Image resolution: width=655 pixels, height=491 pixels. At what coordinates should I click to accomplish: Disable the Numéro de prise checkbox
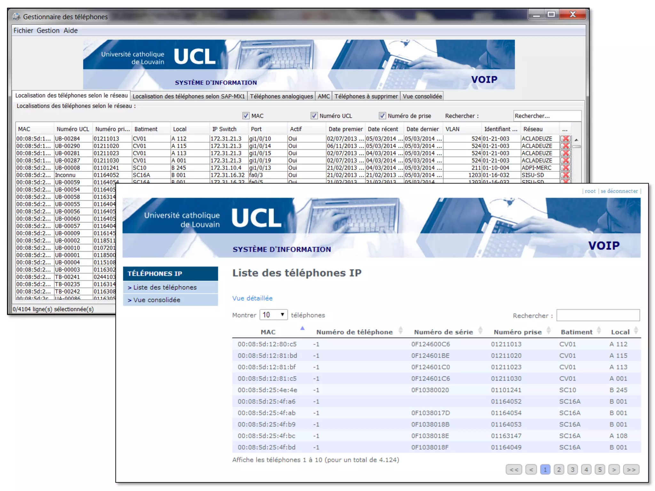click(x=382, y=116)
